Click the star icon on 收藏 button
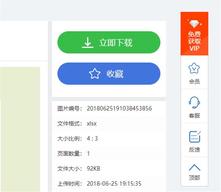221x192 pixels. [95, 73]
